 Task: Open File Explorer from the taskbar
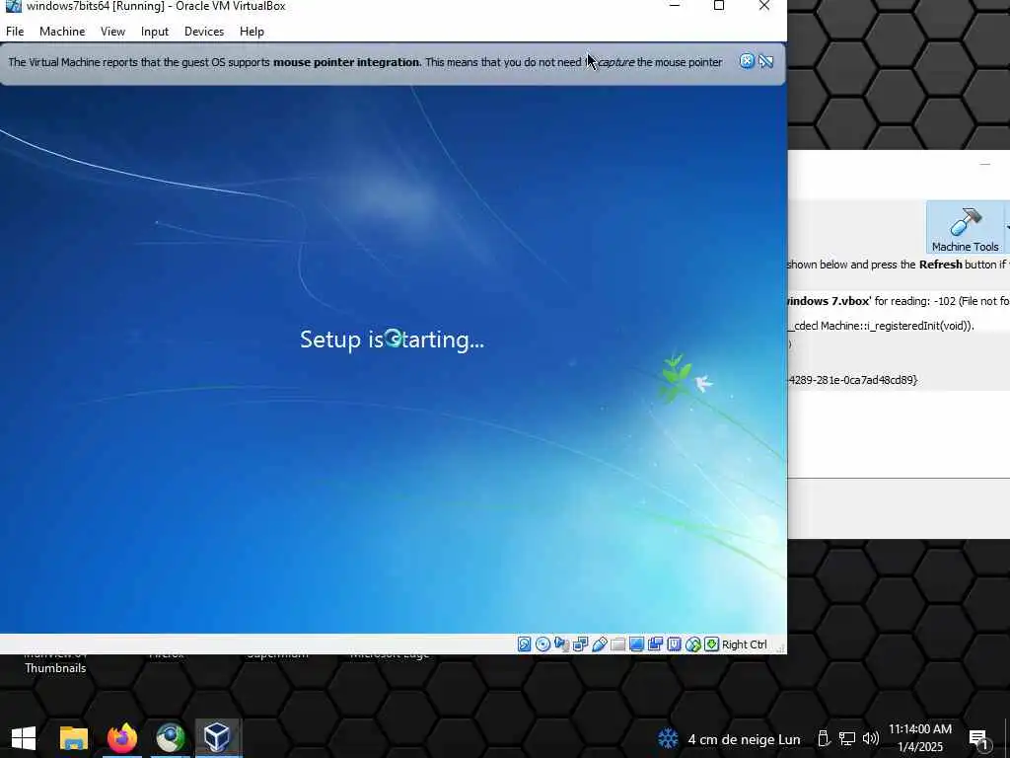coord(73,738)
